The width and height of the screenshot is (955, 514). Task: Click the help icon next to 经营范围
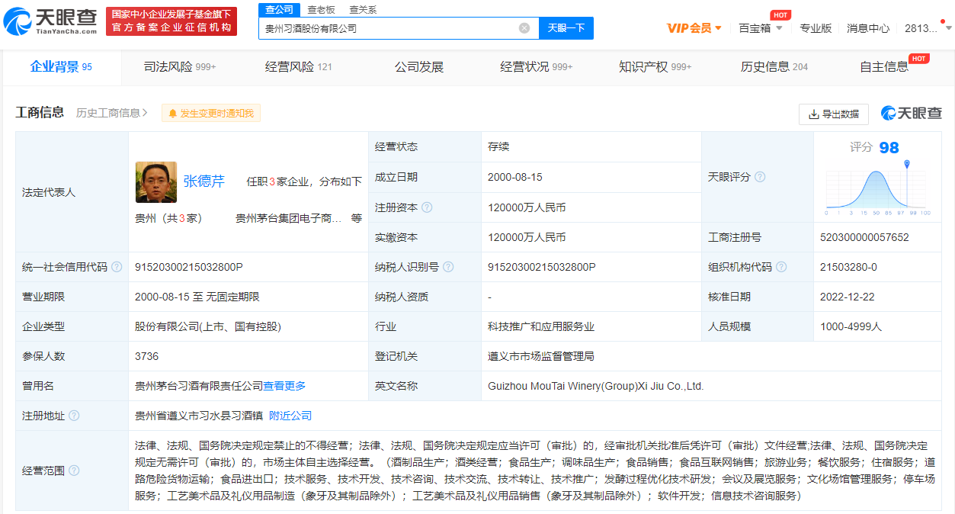74,471
